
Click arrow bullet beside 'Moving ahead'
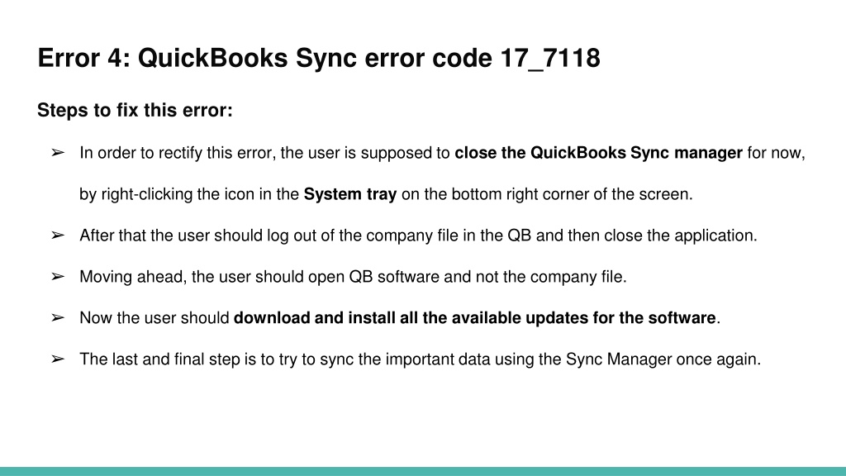pyautogui.click(x=58, y=276)
